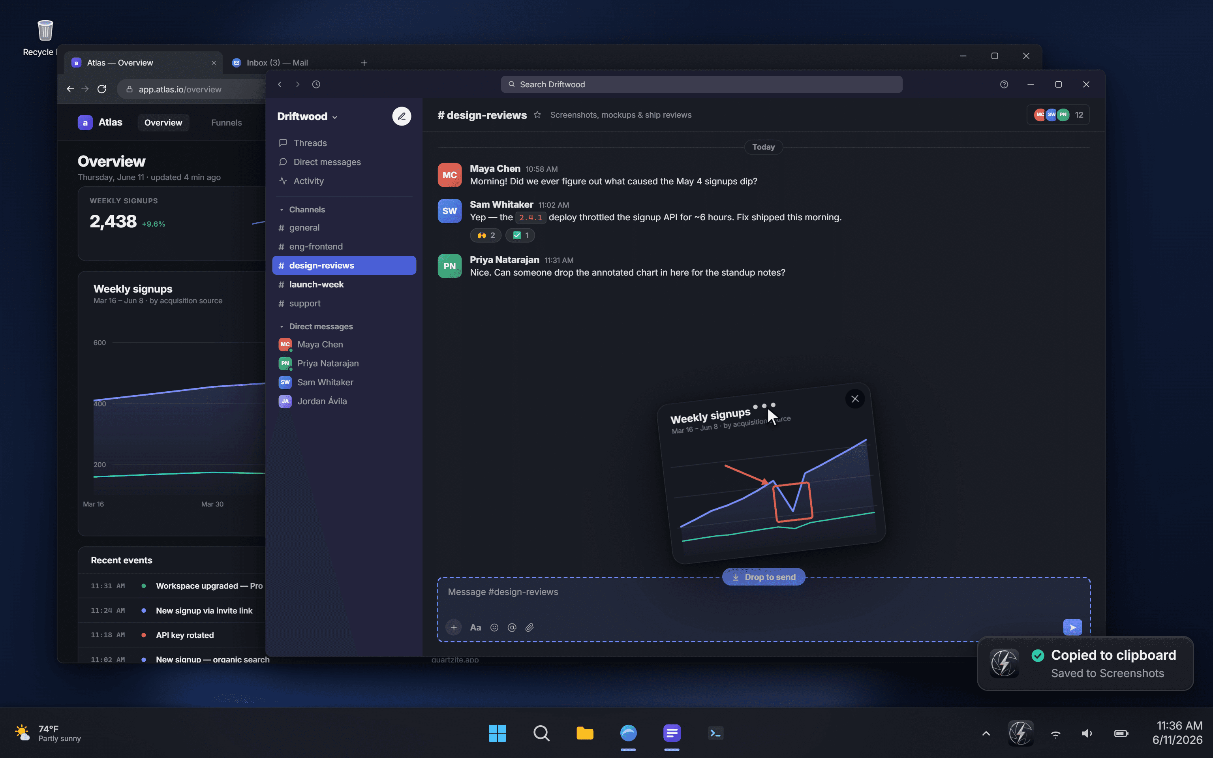Click Sam Whitaker's avatar in chat
The height and width of the screenshot is (758, 1213).
point(450,210)
